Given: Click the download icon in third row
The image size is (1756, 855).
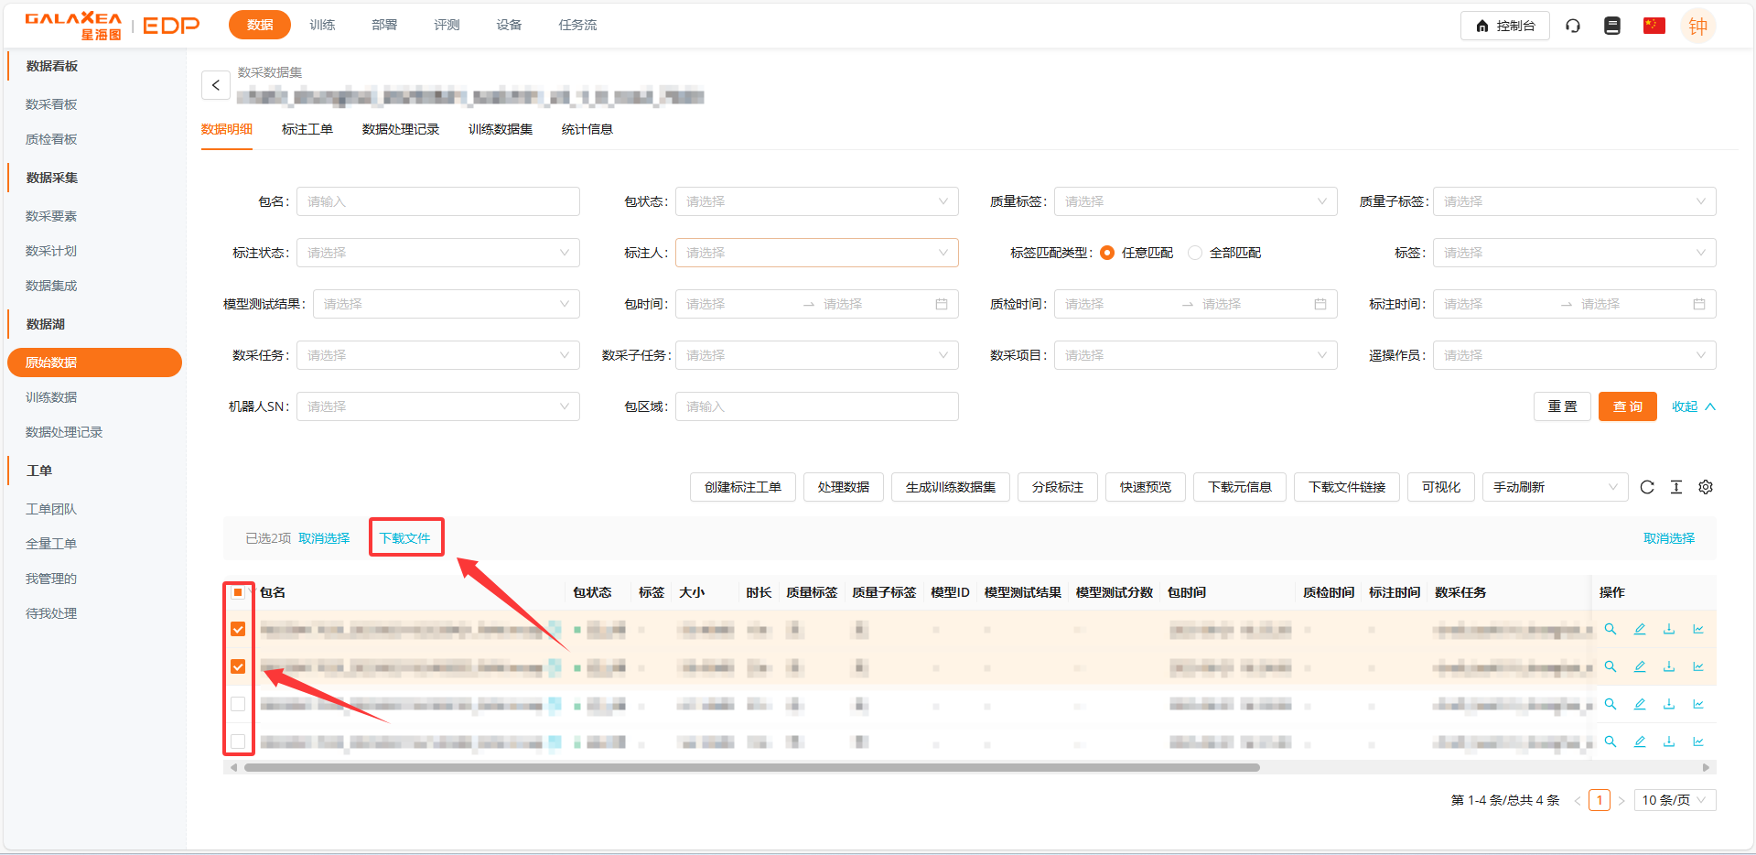Looking at the screenshot, I should [1669, 704].
